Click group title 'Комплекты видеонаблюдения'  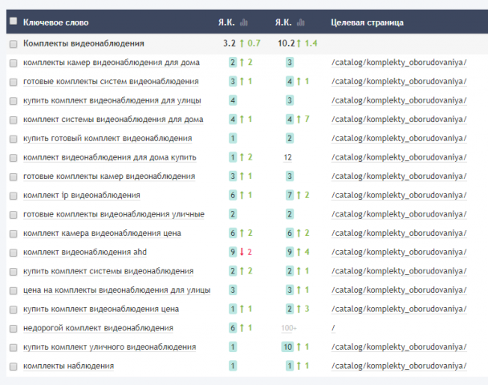(x=83, y=43)
